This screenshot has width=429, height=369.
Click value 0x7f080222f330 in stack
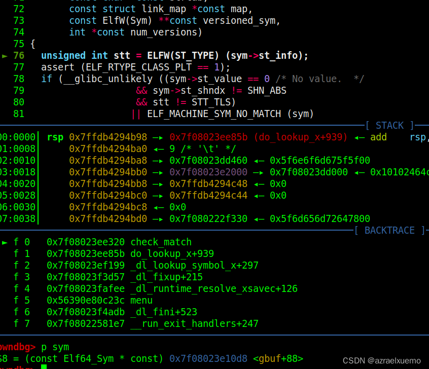[x=208, y=218]
